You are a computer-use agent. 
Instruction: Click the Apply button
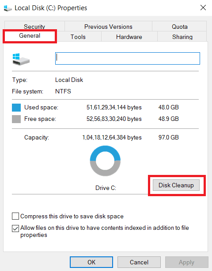click(187, 262)
